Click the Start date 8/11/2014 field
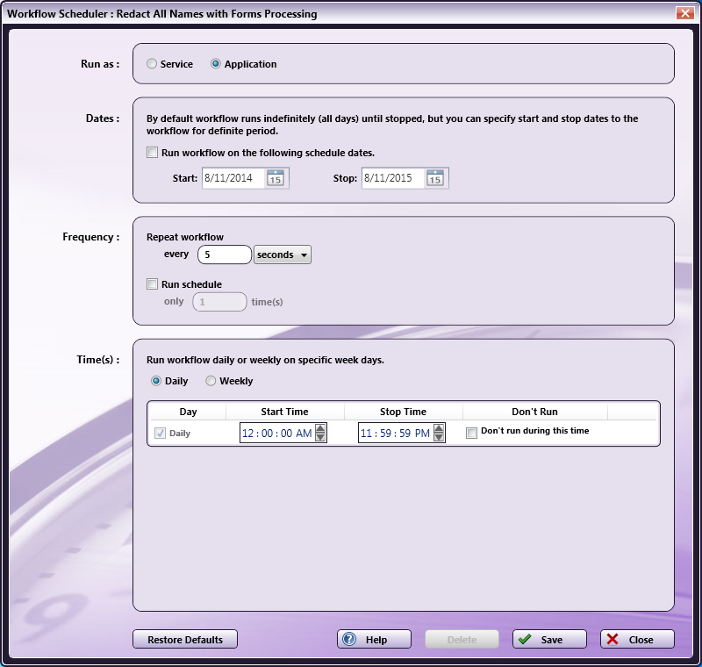Viewport: 702px width, 667px height. (233, 178)
